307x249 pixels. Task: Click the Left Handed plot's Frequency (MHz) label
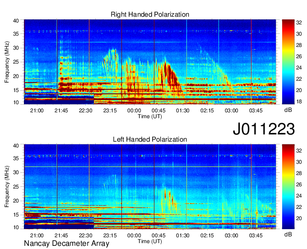pos(7,187)
